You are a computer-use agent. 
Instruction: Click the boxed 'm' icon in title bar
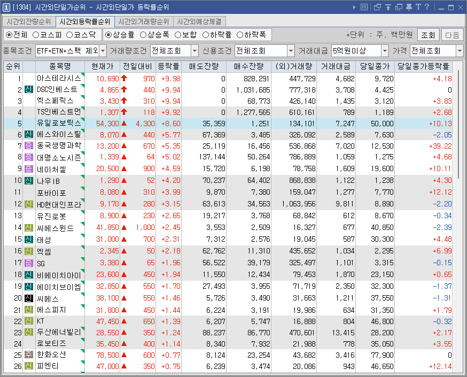[364, 7]
